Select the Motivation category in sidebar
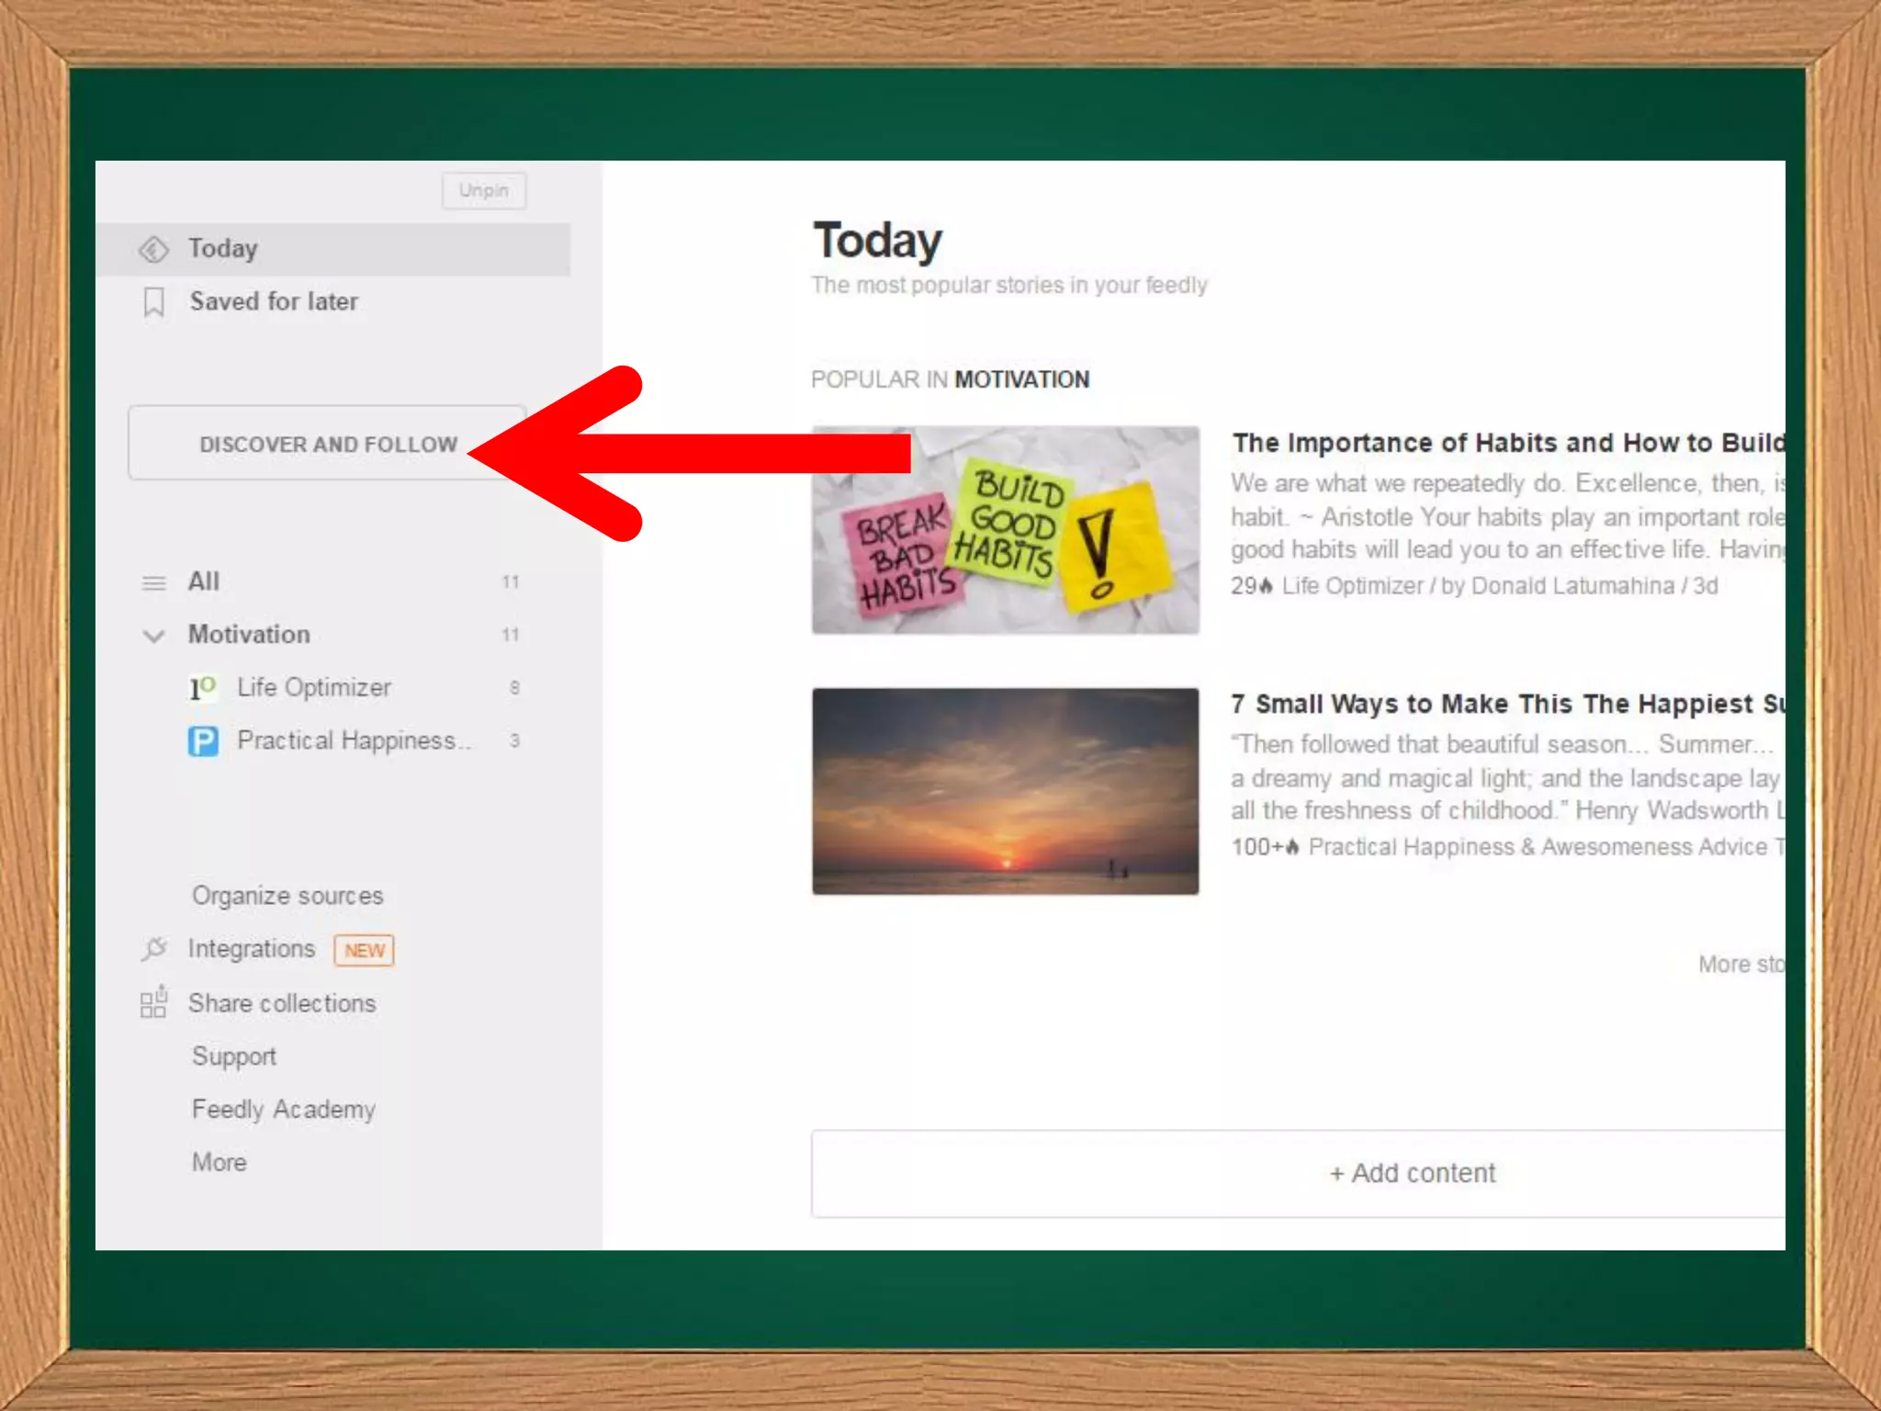 pos(249,635)
